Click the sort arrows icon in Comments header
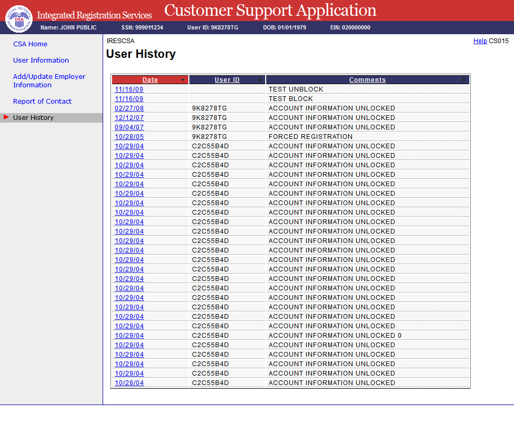 (x=463, y=80)
